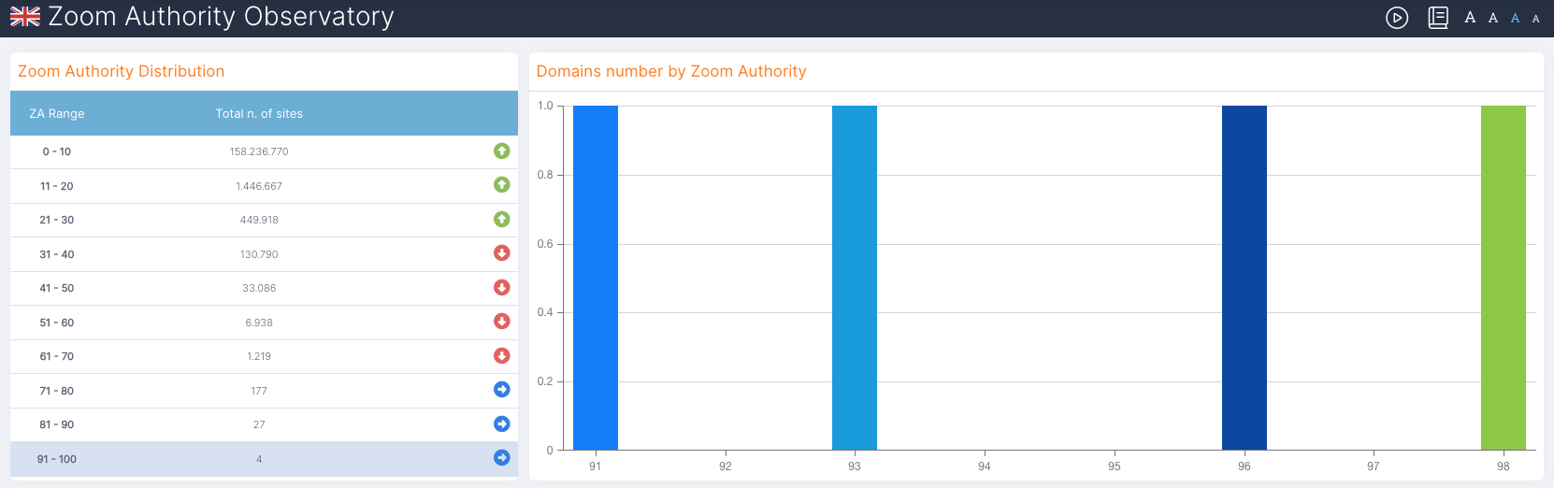Image resolution: width=1554 pixels, height=488 pixels.
Task: Open the guide book icon
Action: (x=1438, y=18)
